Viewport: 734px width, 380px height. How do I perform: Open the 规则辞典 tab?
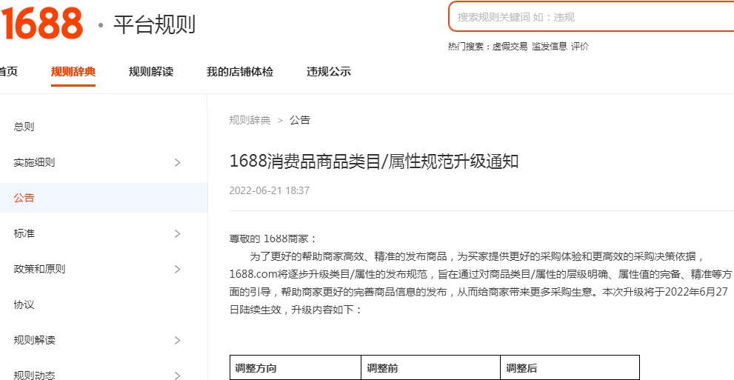click(73, 72)
